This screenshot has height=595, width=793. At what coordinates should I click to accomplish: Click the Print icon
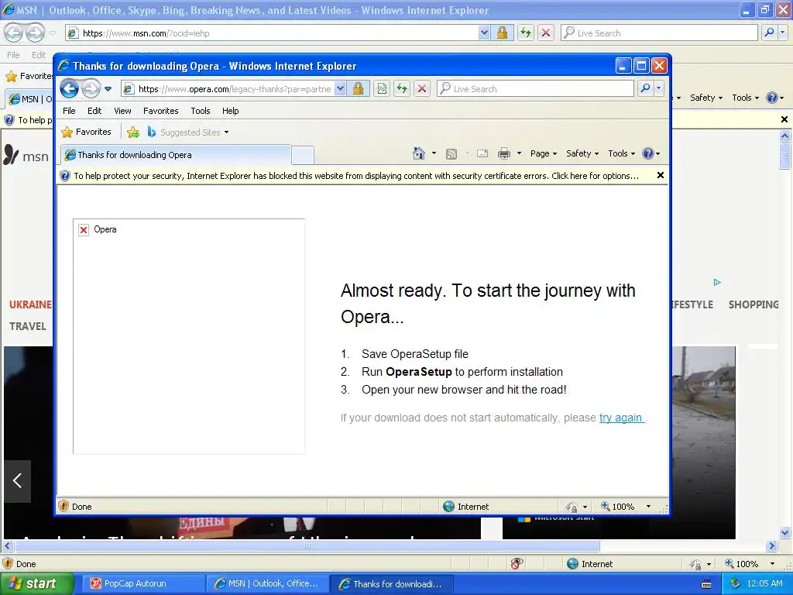click(503, 153)
